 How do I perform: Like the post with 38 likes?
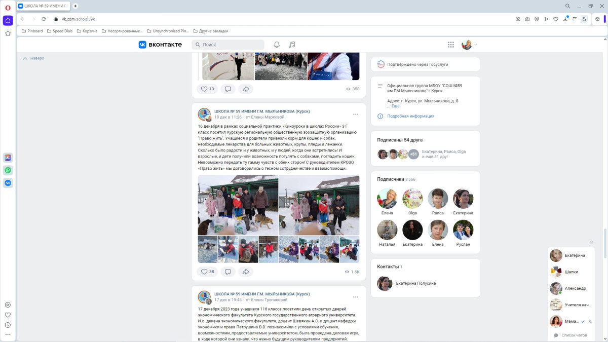tap(207, 272)
